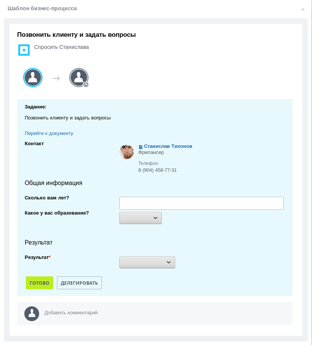The width and height of the screenshot is (312, 345).
Task: Open the Перейти к документу link
Action: pos(49,133)
